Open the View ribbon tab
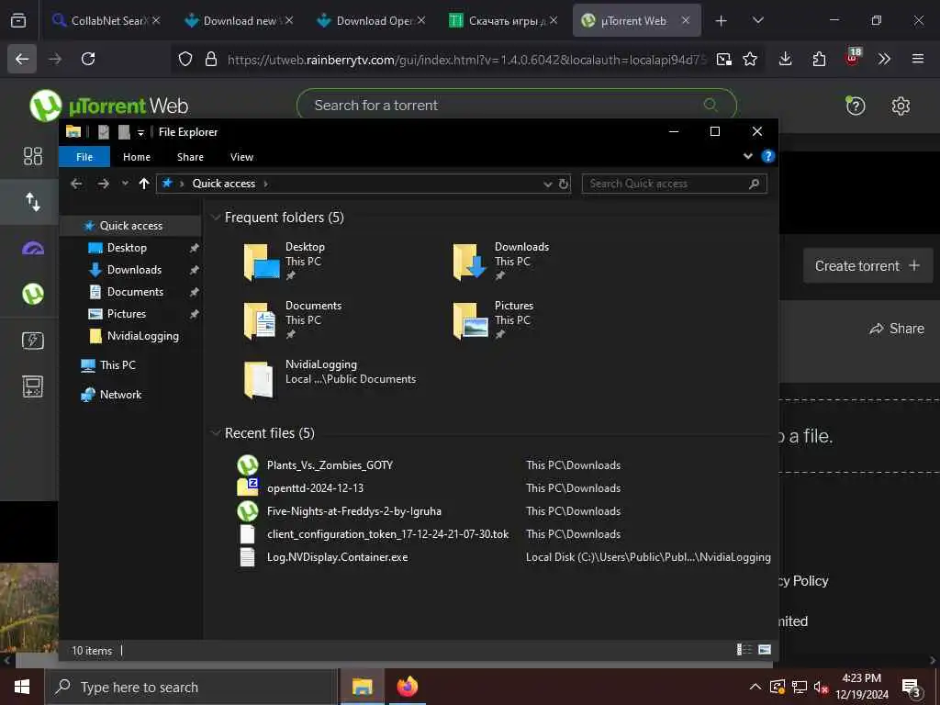The image size is (940, 705). click(x=241, y=157)
